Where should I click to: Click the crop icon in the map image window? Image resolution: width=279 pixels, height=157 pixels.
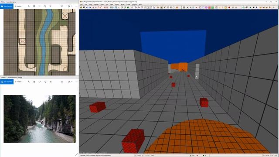point(51,6)
